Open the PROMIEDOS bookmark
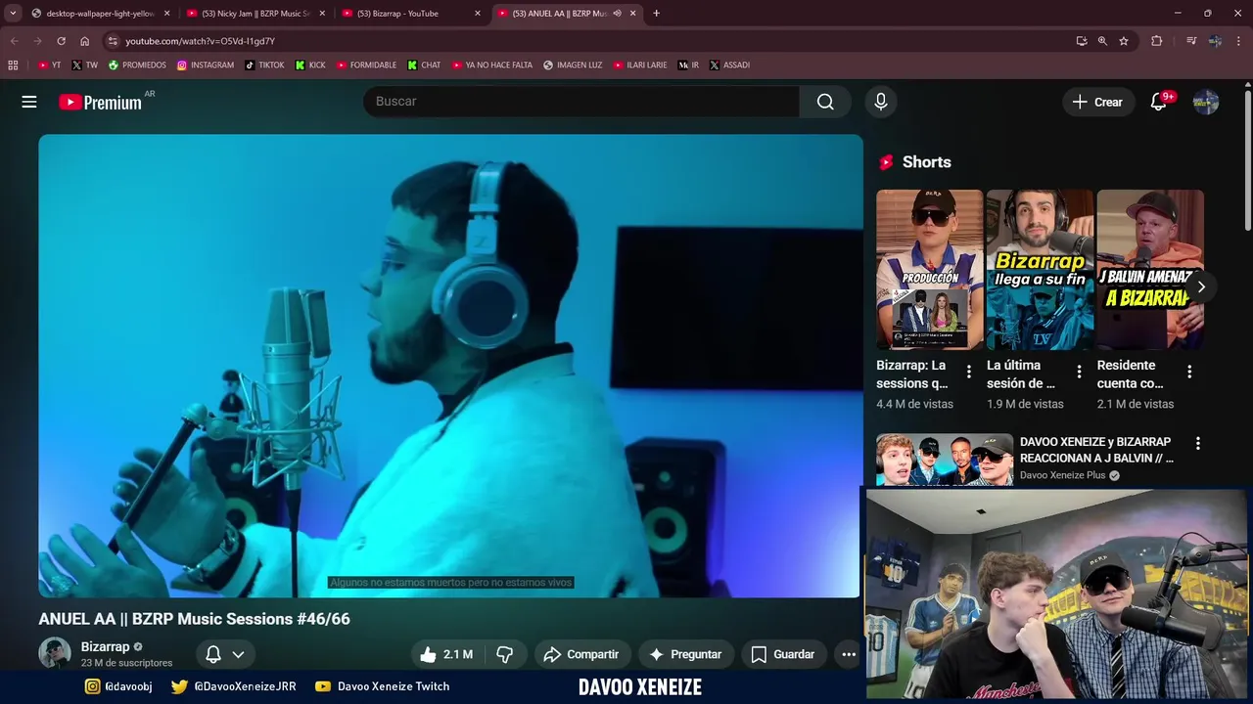Image resolution: width=1253 pixels, height=704 pixels. tap(137, 66)
